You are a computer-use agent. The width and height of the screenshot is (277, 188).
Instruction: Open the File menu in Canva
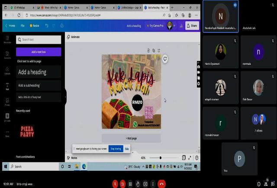click(23, 25)
